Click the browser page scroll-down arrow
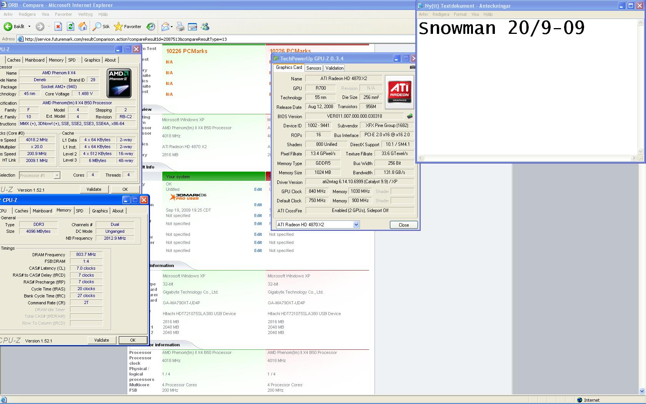The image size is (646, 404). 641,391
